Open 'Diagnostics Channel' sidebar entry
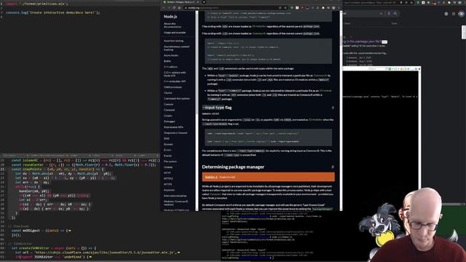The height and width of the screenshot is (262, 466). tap(175, 132)
